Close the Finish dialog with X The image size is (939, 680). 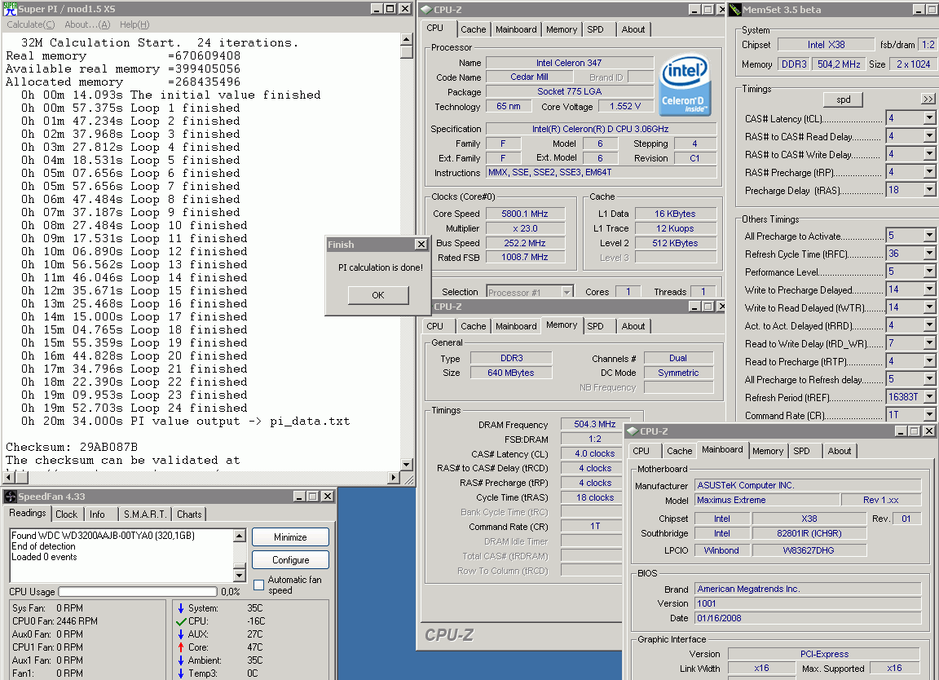point(421,245)
